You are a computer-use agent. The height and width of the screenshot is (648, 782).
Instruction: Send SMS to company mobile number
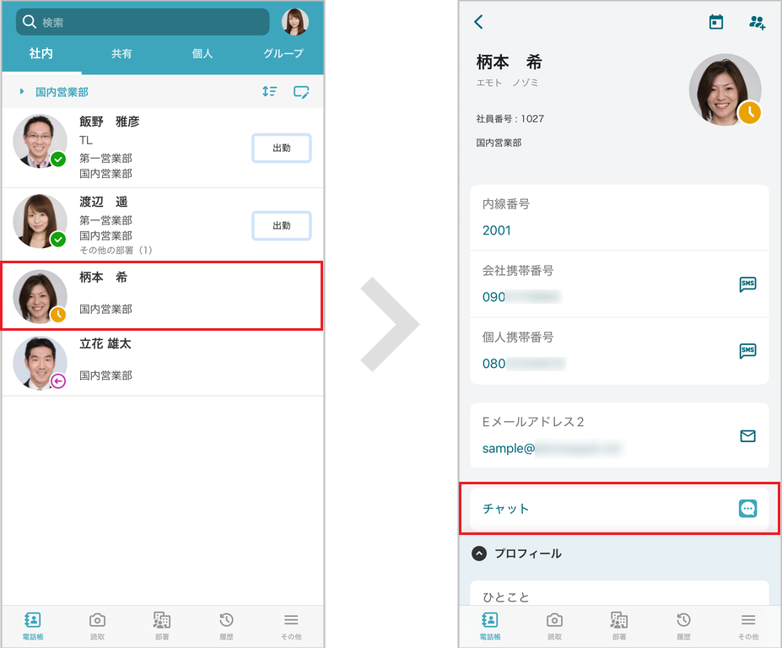747,284
